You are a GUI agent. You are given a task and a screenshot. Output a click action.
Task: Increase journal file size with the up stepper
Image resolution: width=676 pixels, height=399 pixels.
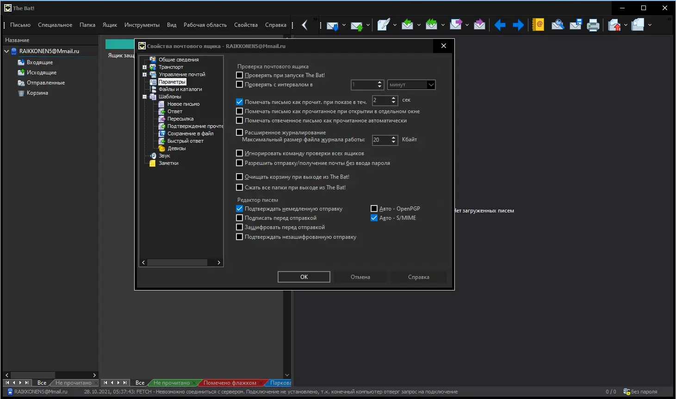394,138
